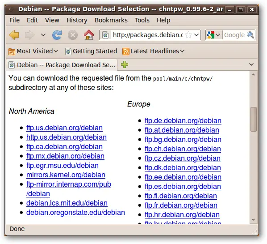This screenshot has width=267, height=244.
Task: Select the Debian Package Download tab
Action: (x=62, y=65)
